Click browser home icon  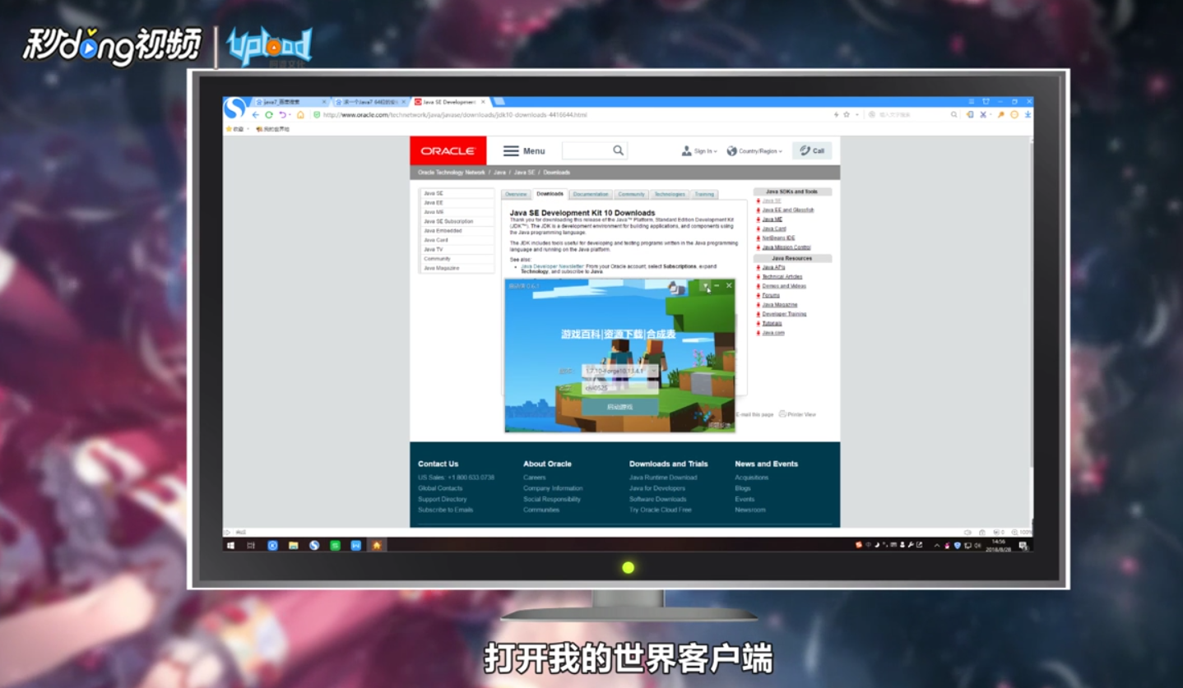pos(300,115)
